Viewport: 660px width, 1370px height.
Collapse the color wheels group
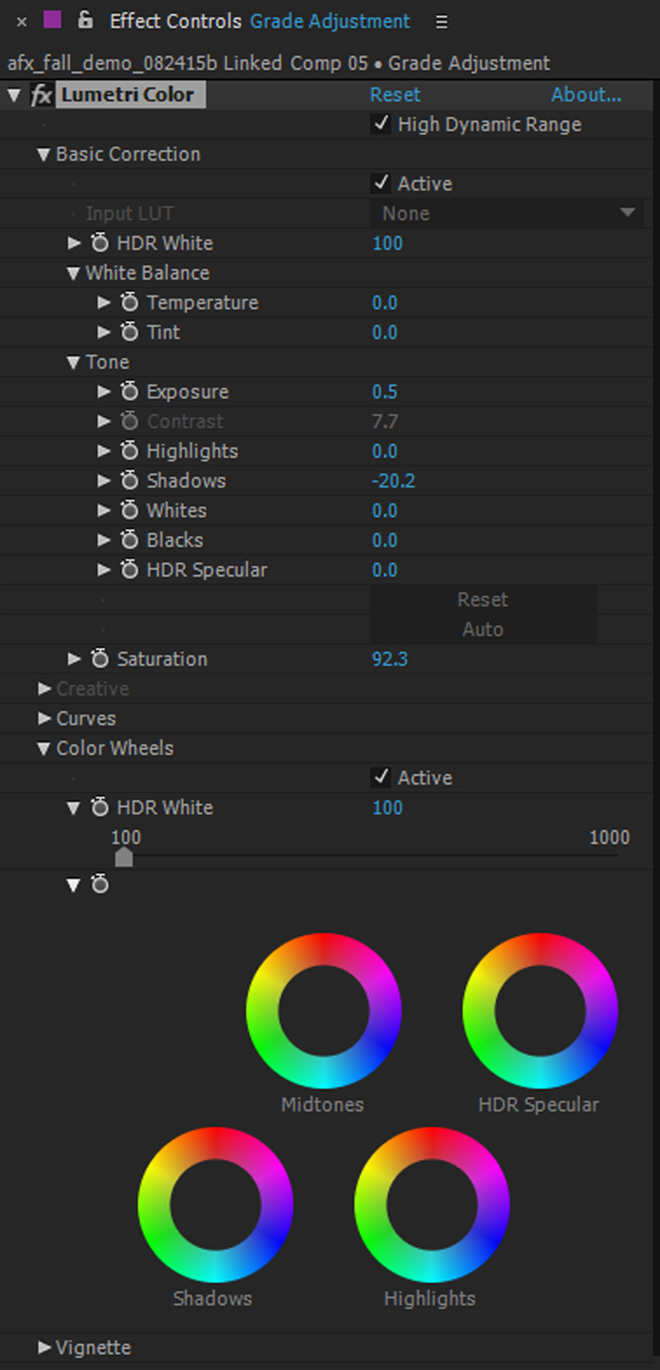click(x=73, y=885)
